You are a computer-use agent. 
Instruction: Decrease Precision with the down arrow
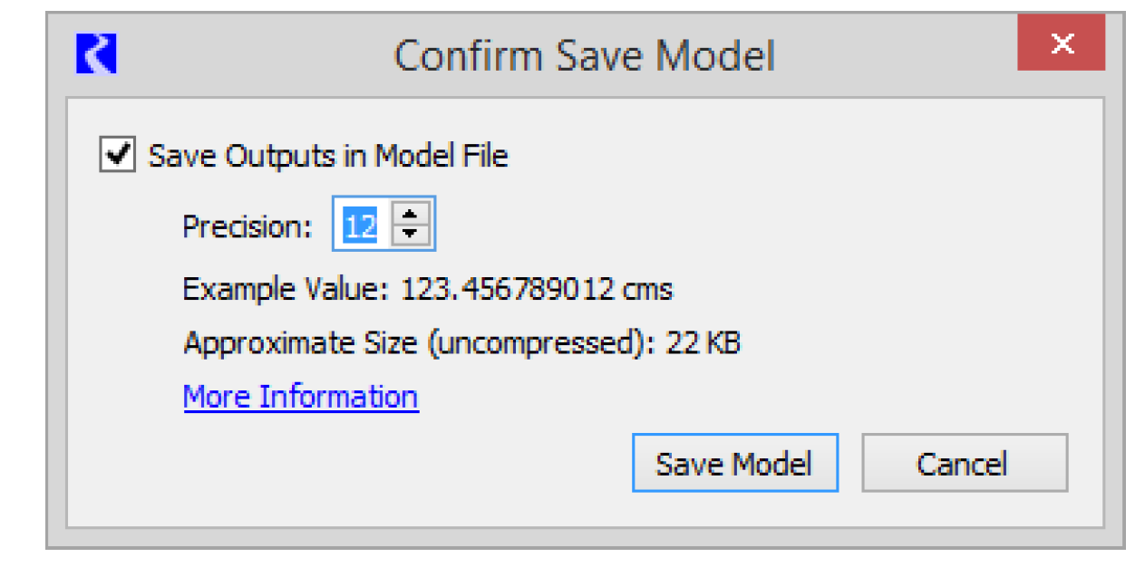click(x=412, y=234)
